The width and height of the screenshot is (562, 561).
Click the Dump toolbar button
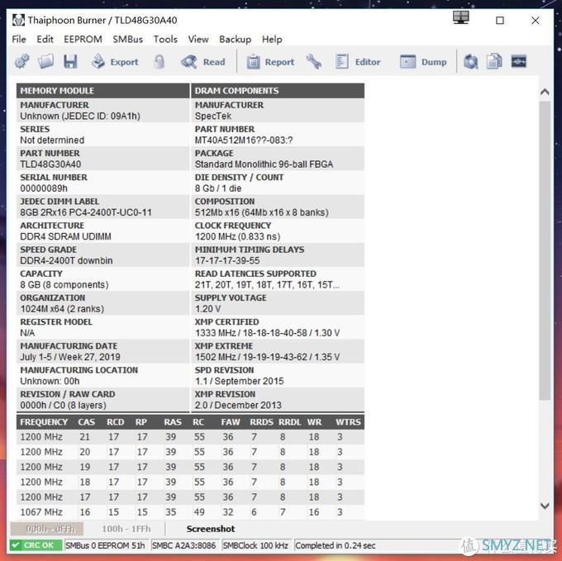[x=423, y=62]
